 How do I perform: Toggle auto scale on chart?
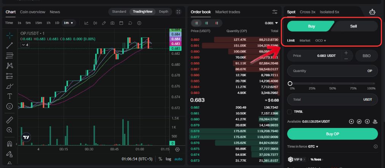coord(179,159)
